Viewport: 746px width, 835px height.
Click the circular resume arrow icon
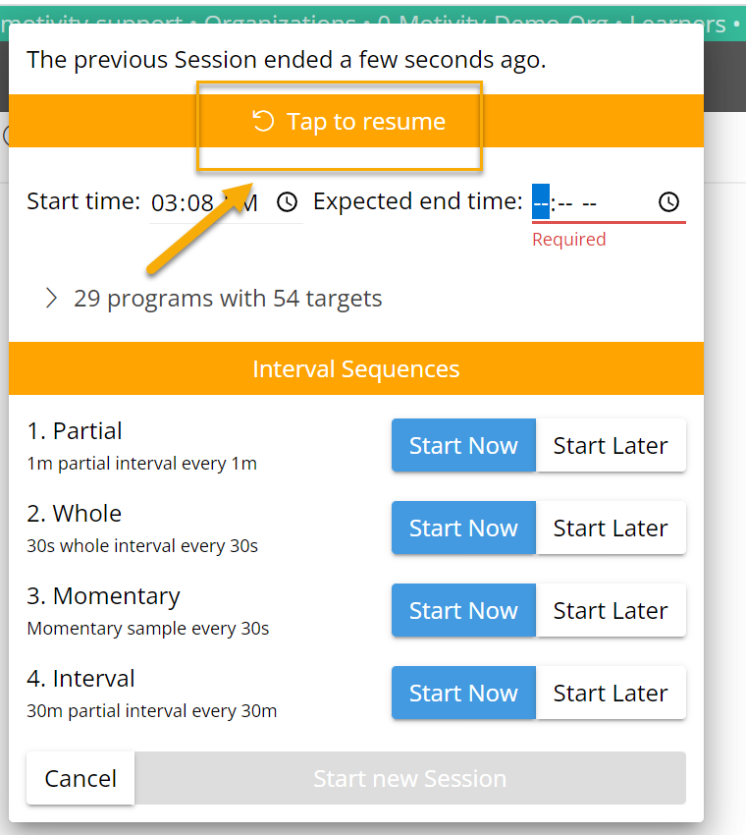[261, 121]
